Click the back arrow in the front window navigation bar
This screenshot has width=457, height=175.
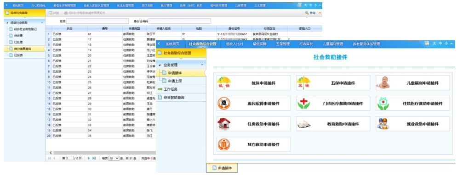pyautogui.click(x=159, y=44)
